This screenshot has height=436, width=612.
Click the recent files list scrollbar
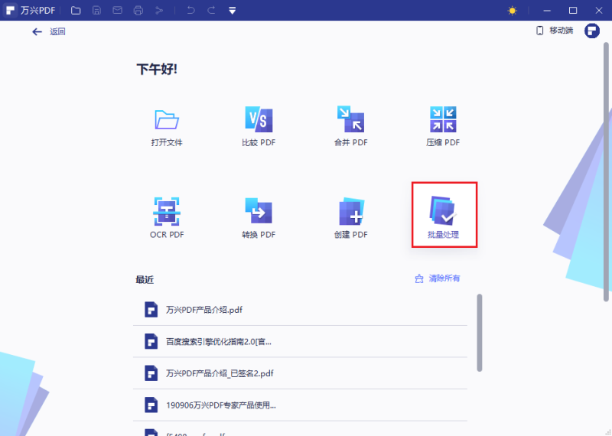[480, 333]
